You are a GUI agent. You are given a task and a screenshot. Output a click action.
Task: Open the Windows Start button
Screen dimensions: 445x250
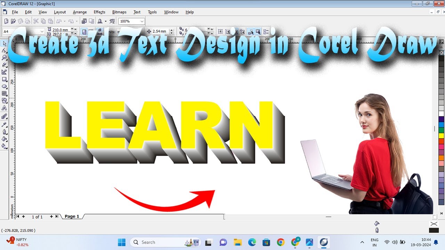pos(122,242)
